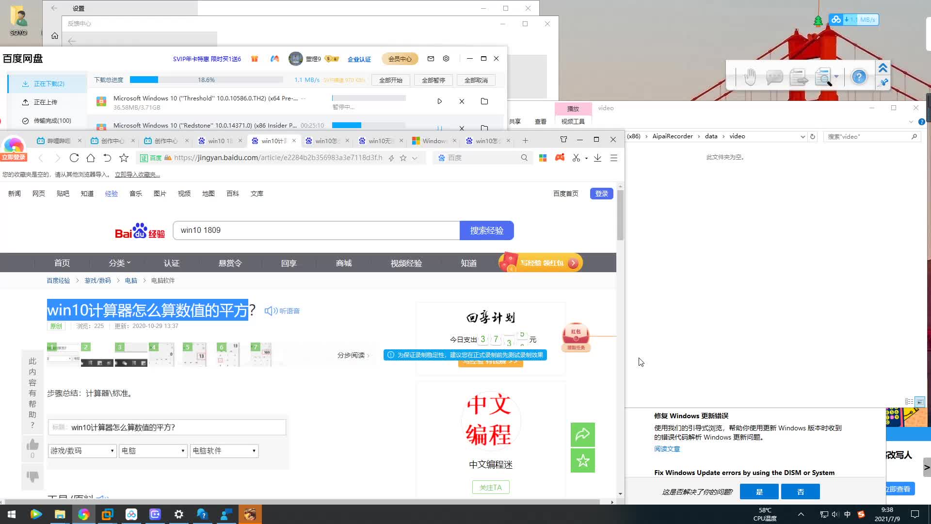Image resolution: width=931 pixels, height=524 pixels.
Task: Open the Baidu Netdisk mail icon
Action: click(431, 59)
